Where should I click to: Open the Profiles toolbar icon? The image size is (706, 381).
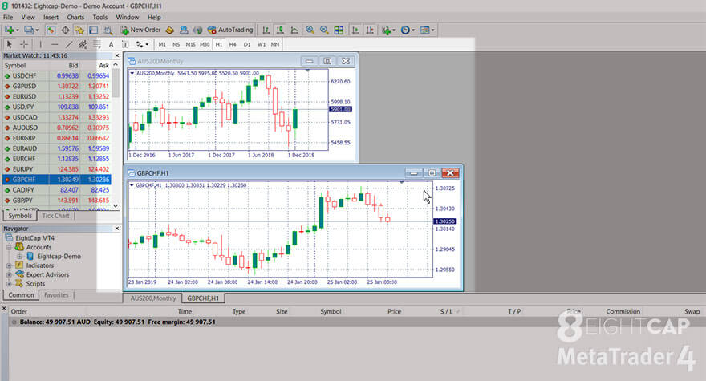(x=30, y=30)
